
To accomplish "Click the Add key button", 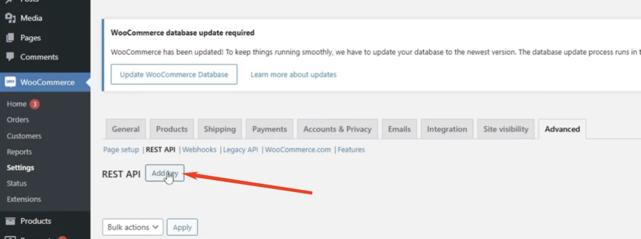I will (x=165, y=173).
